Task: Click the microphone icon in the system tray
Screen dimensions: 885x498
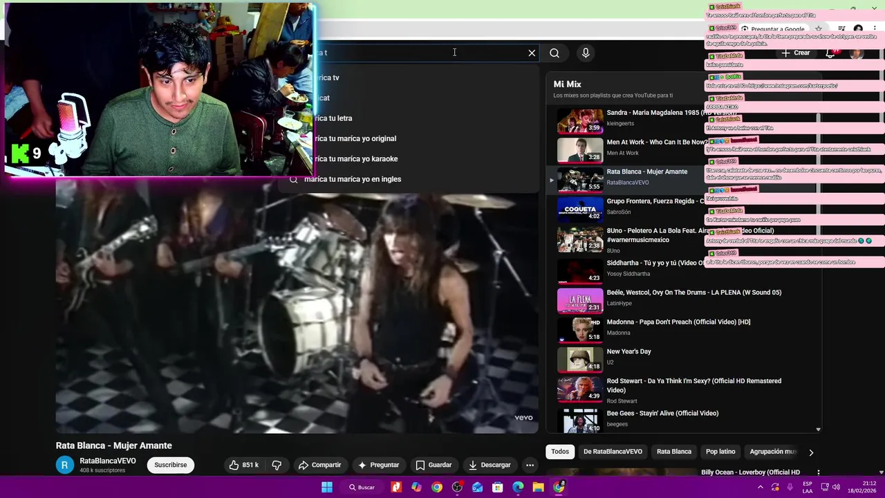Action: pyautogui.click(x=790, y=487)
